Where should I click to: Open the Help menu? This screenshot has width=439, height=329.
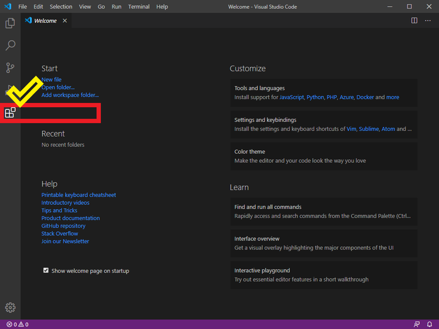point(162,6)
